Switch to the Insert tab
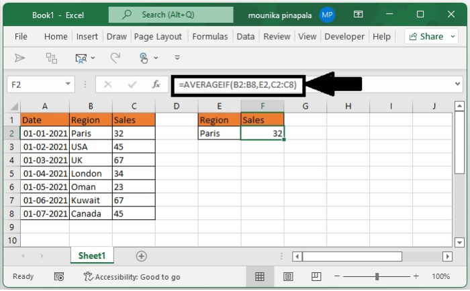Viewport: 470px width, 291px height. click(x=87, y=36)
